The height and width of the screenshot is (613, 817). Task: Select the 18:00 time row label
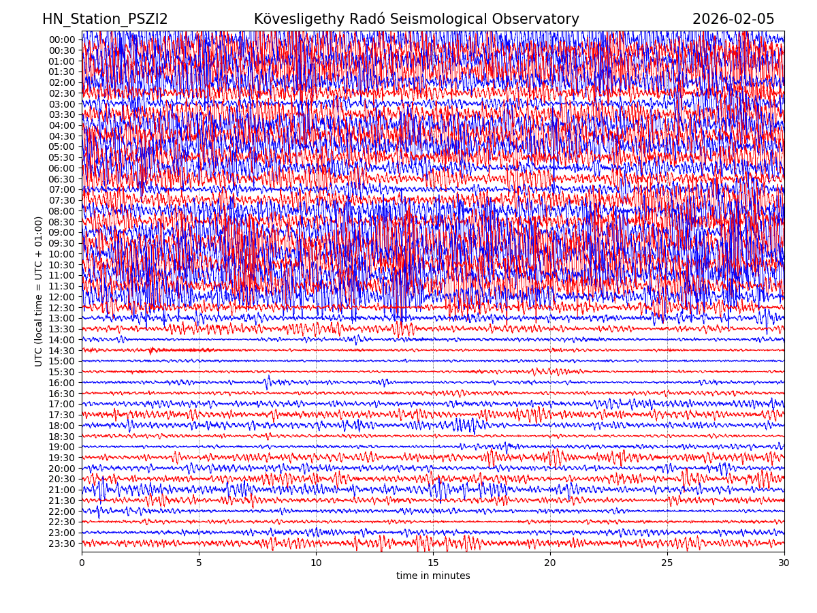click(61, 426)
